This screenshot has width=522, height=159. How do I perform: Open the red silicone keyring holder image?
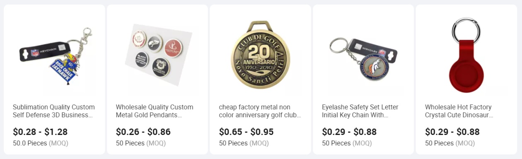(x=466, y=54)
